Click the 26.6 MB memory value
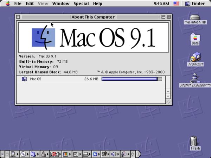Screen dimensions: 211x158 coord(91,79)
